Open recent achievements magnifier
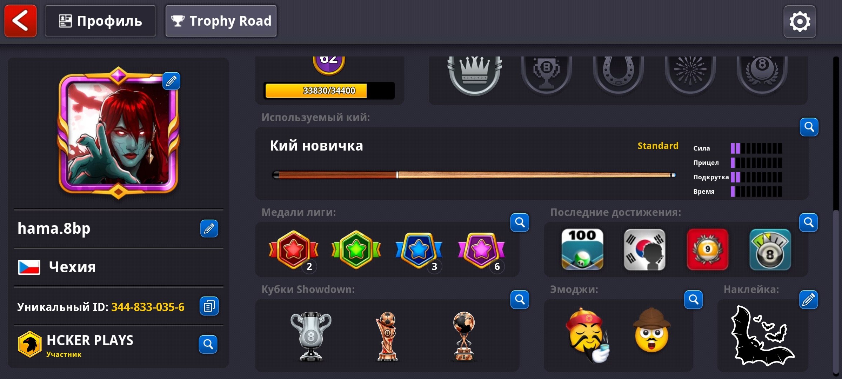 click(x=809, y=222)
